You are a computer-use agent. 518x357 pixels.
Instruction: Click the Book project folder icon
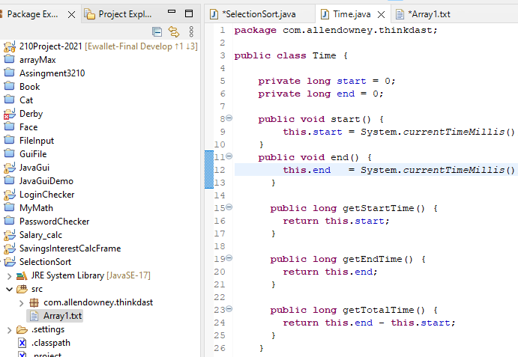coord(9,86)
